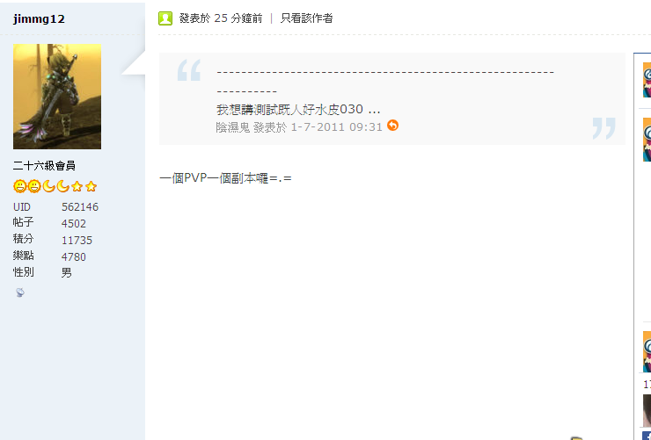Click the large opening quotation mark icon
The image size is (651, 440).
(189, 70)
